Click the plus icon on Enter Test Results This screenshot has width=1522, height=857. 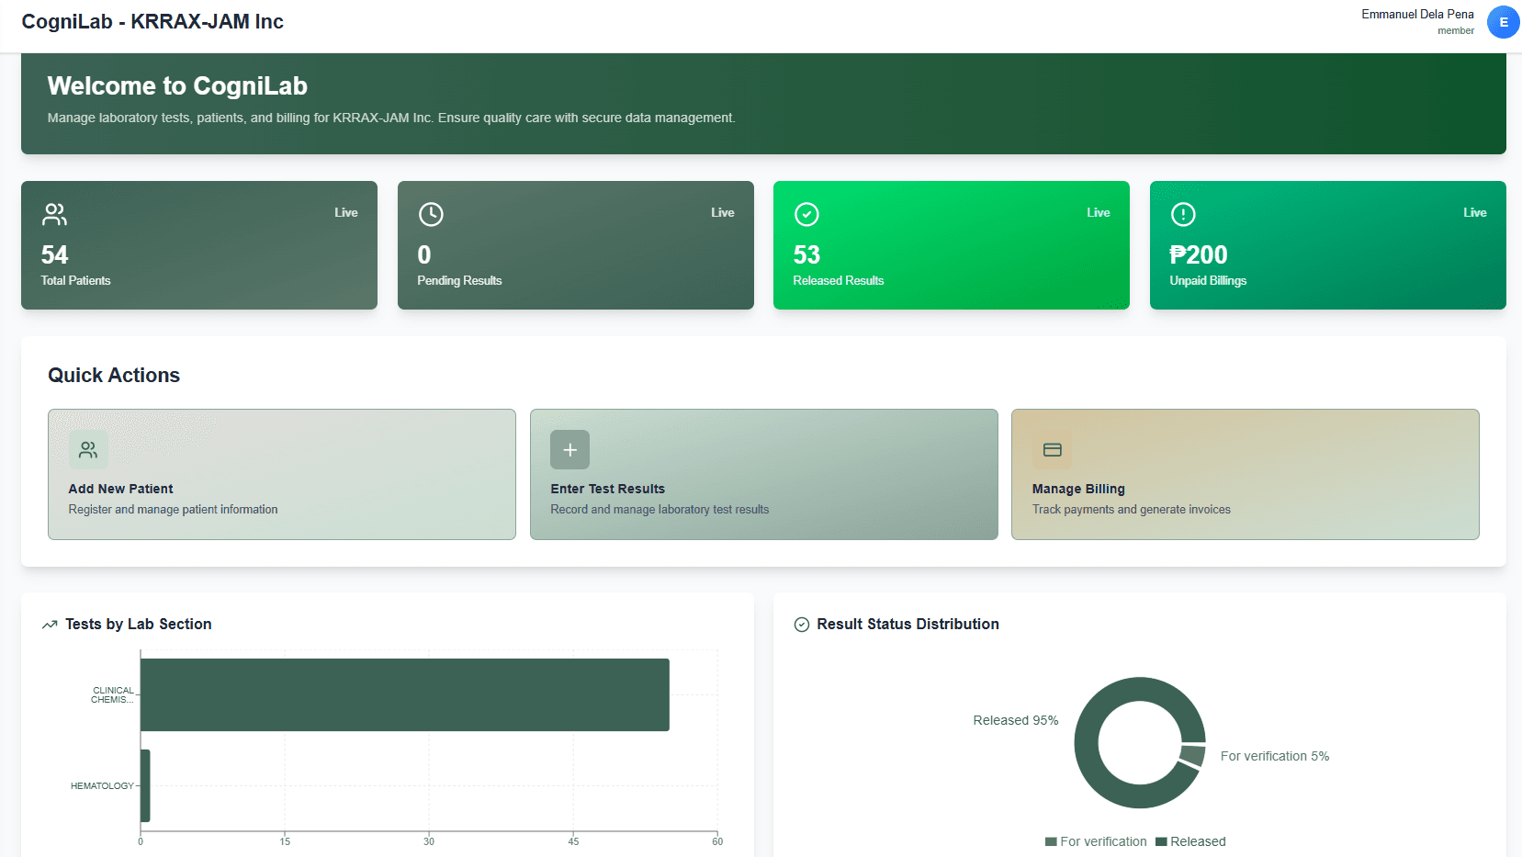(x=569, y=449)
